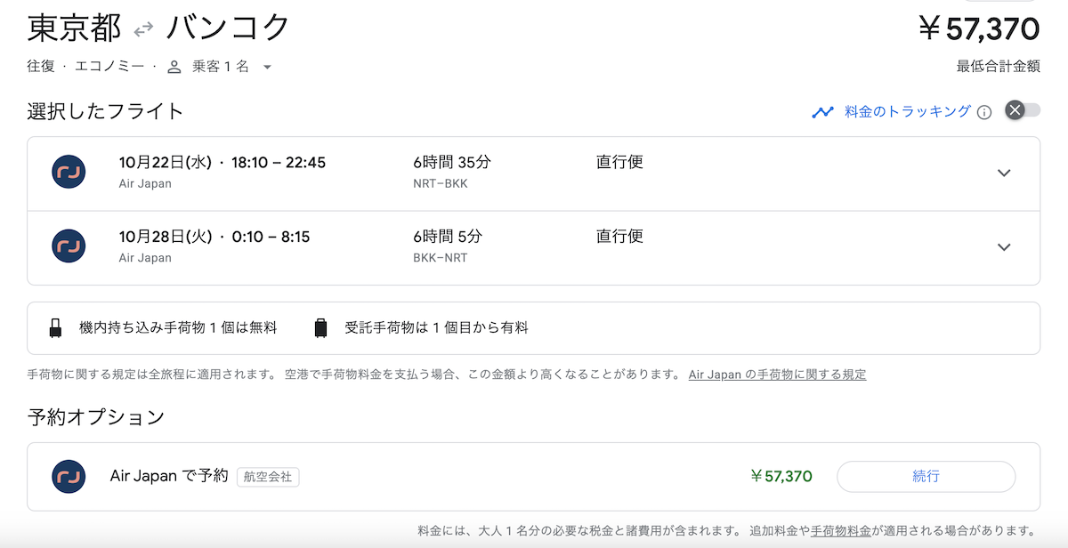Image resolution: width=1068 pixels, height=548 pixels.
Task: Click the 10月22日(水) 18:10 – 22:45 flight time
Action: (x=222, y=163)
